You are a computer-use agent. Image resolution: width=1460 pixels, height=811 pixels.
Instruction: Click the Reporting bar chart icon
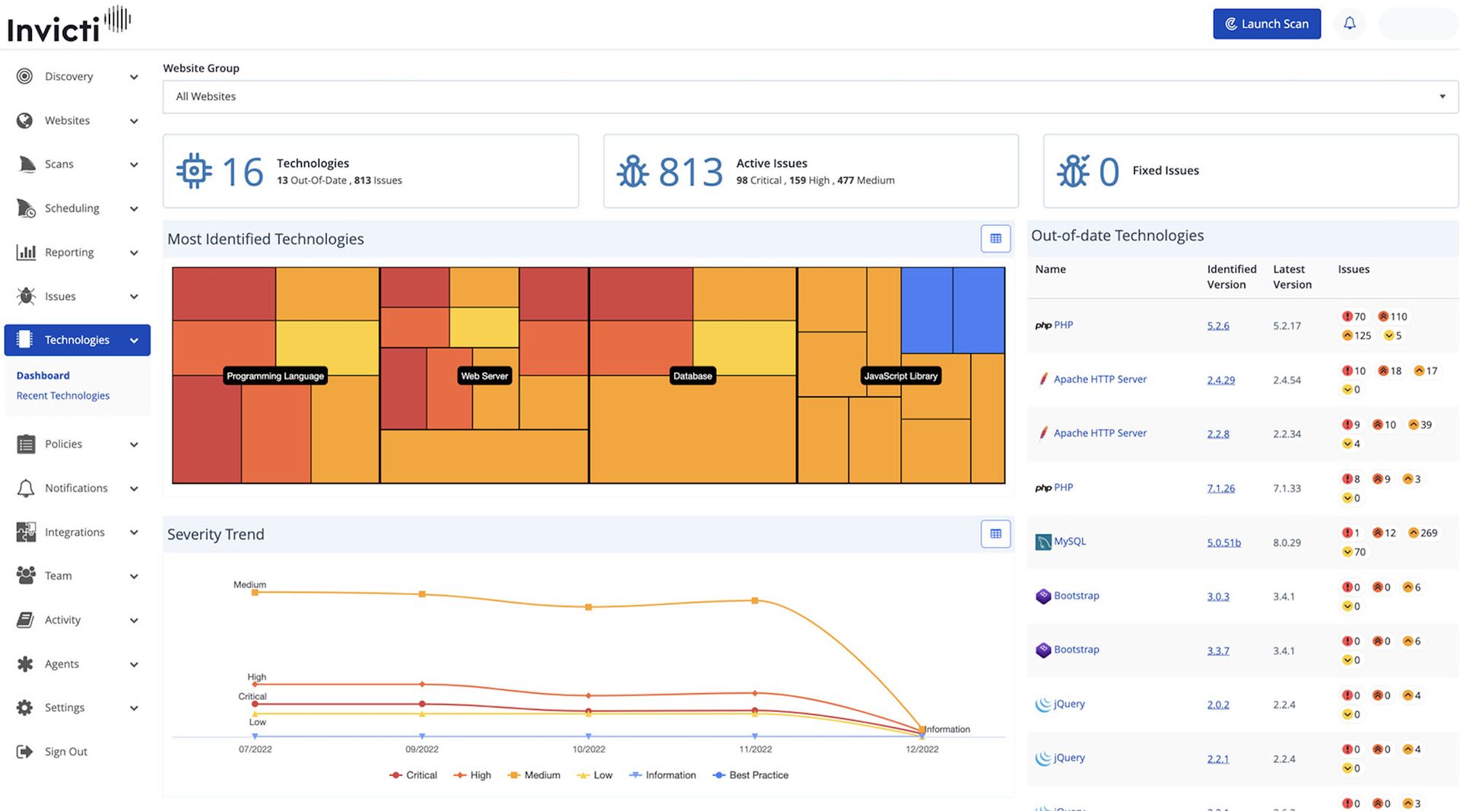[26, 253]
